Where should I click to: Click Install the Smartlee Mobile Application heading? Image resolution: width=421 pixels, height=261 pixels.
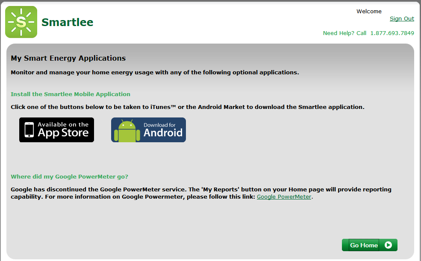click(71, 94)
